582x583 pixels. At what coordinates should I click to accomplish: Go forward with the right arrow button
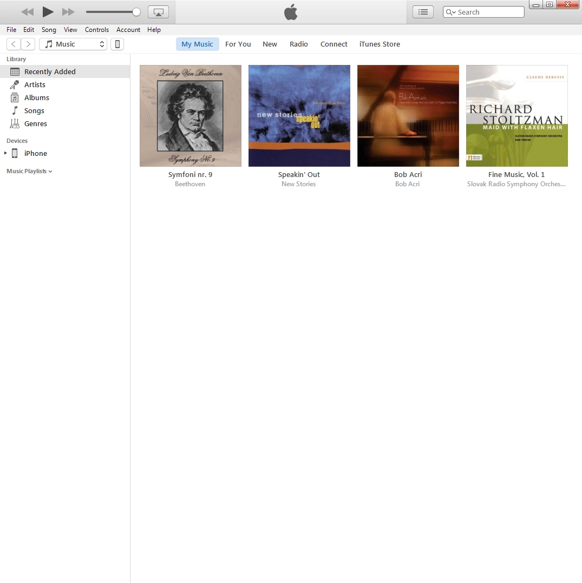point(28,44)
